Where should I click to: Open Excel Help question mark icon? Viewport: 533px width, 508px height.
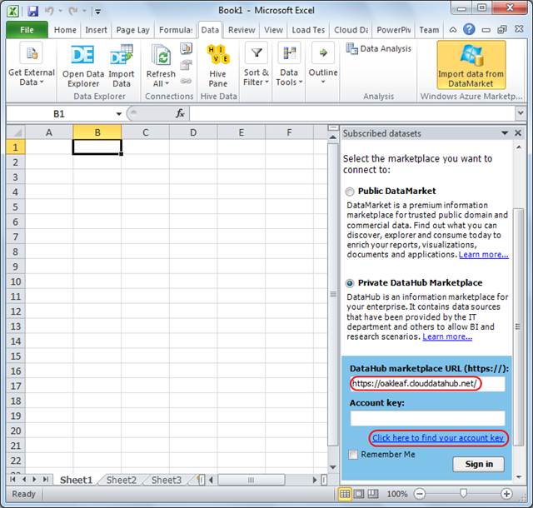[x=469, y=30]
